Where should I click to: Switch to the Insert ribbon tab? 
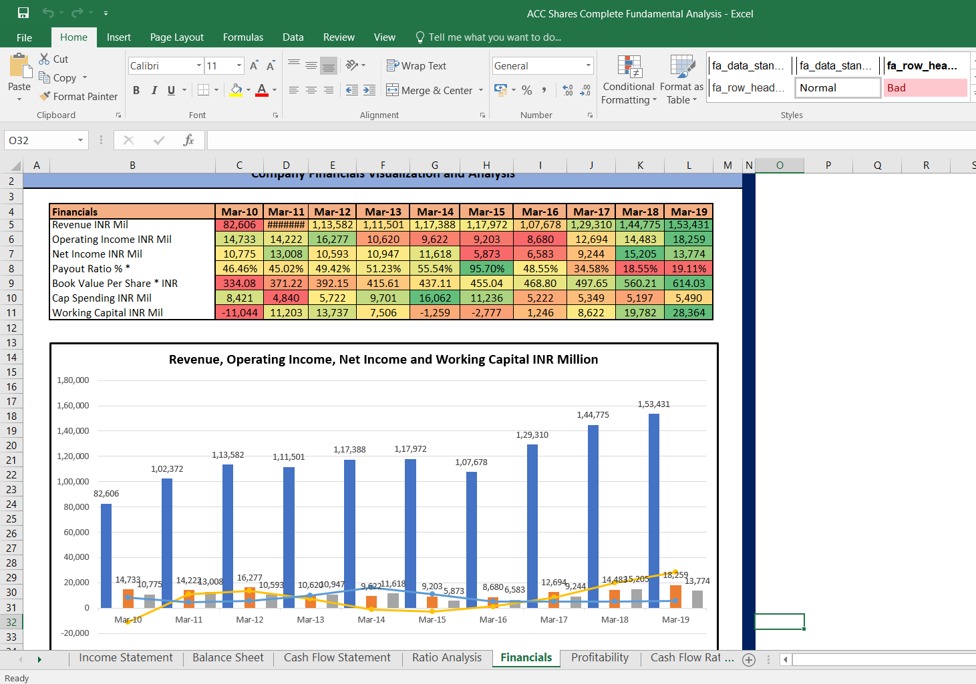(119, 37)
